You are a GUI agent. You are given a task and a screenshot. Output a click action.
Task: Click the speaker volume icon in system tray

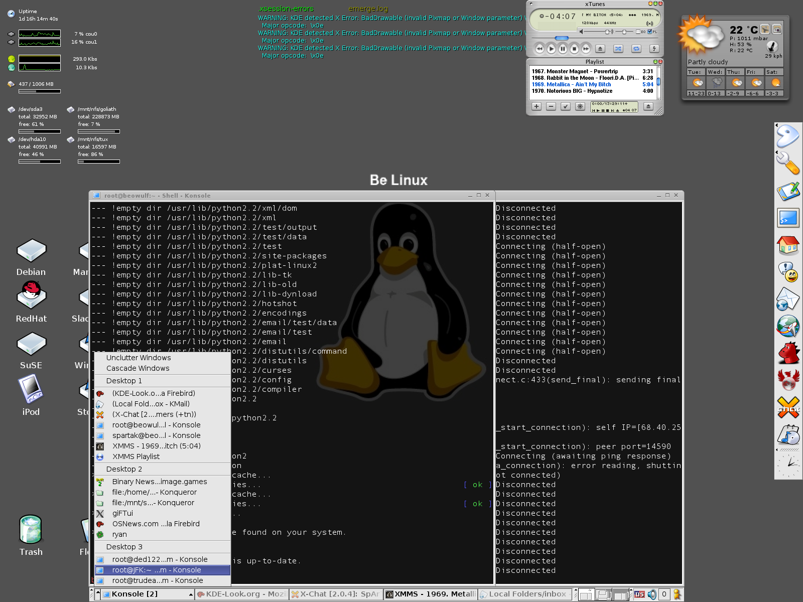point(651,594)
